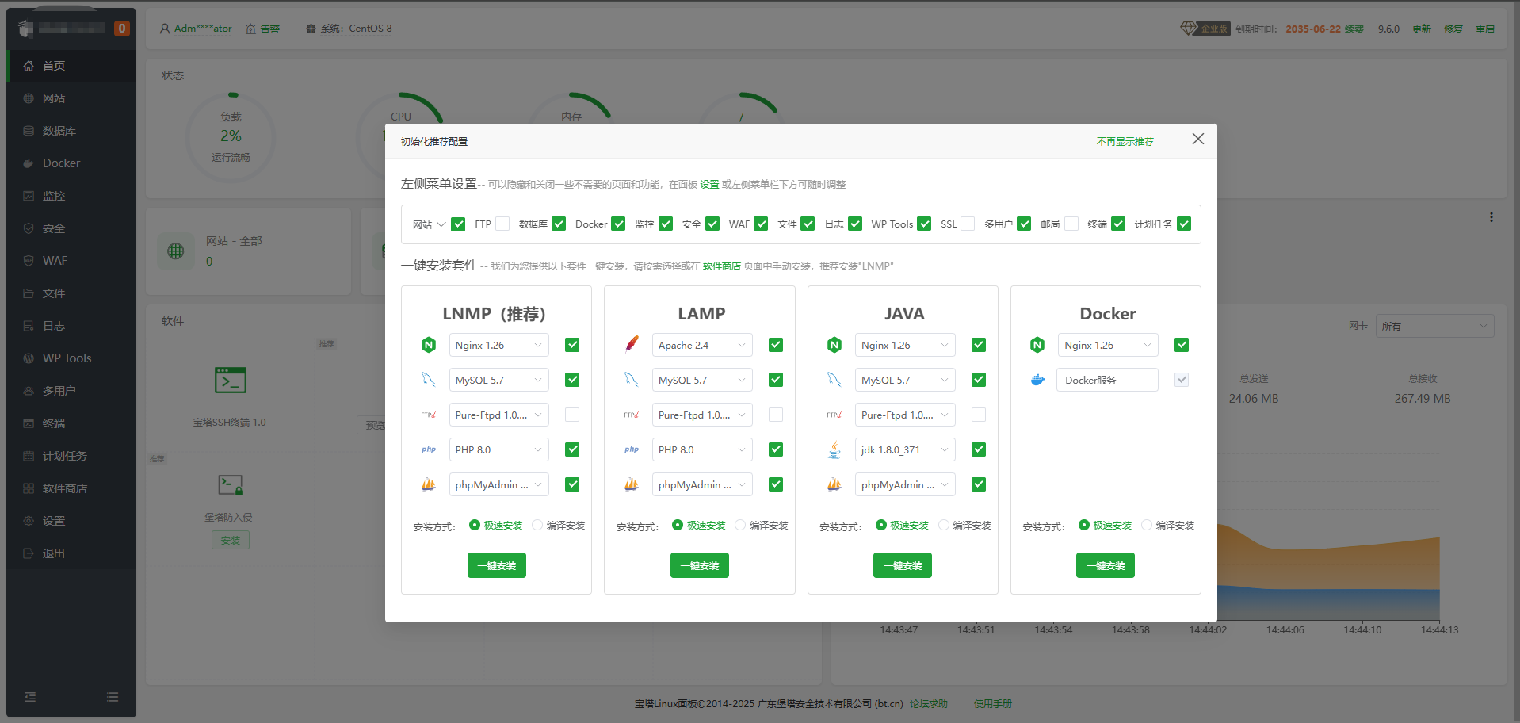Go to Docker in the sidebar menu
The width and height of the screenshot is (1520, 723).
pyautogui.click(x=61, y=163)
